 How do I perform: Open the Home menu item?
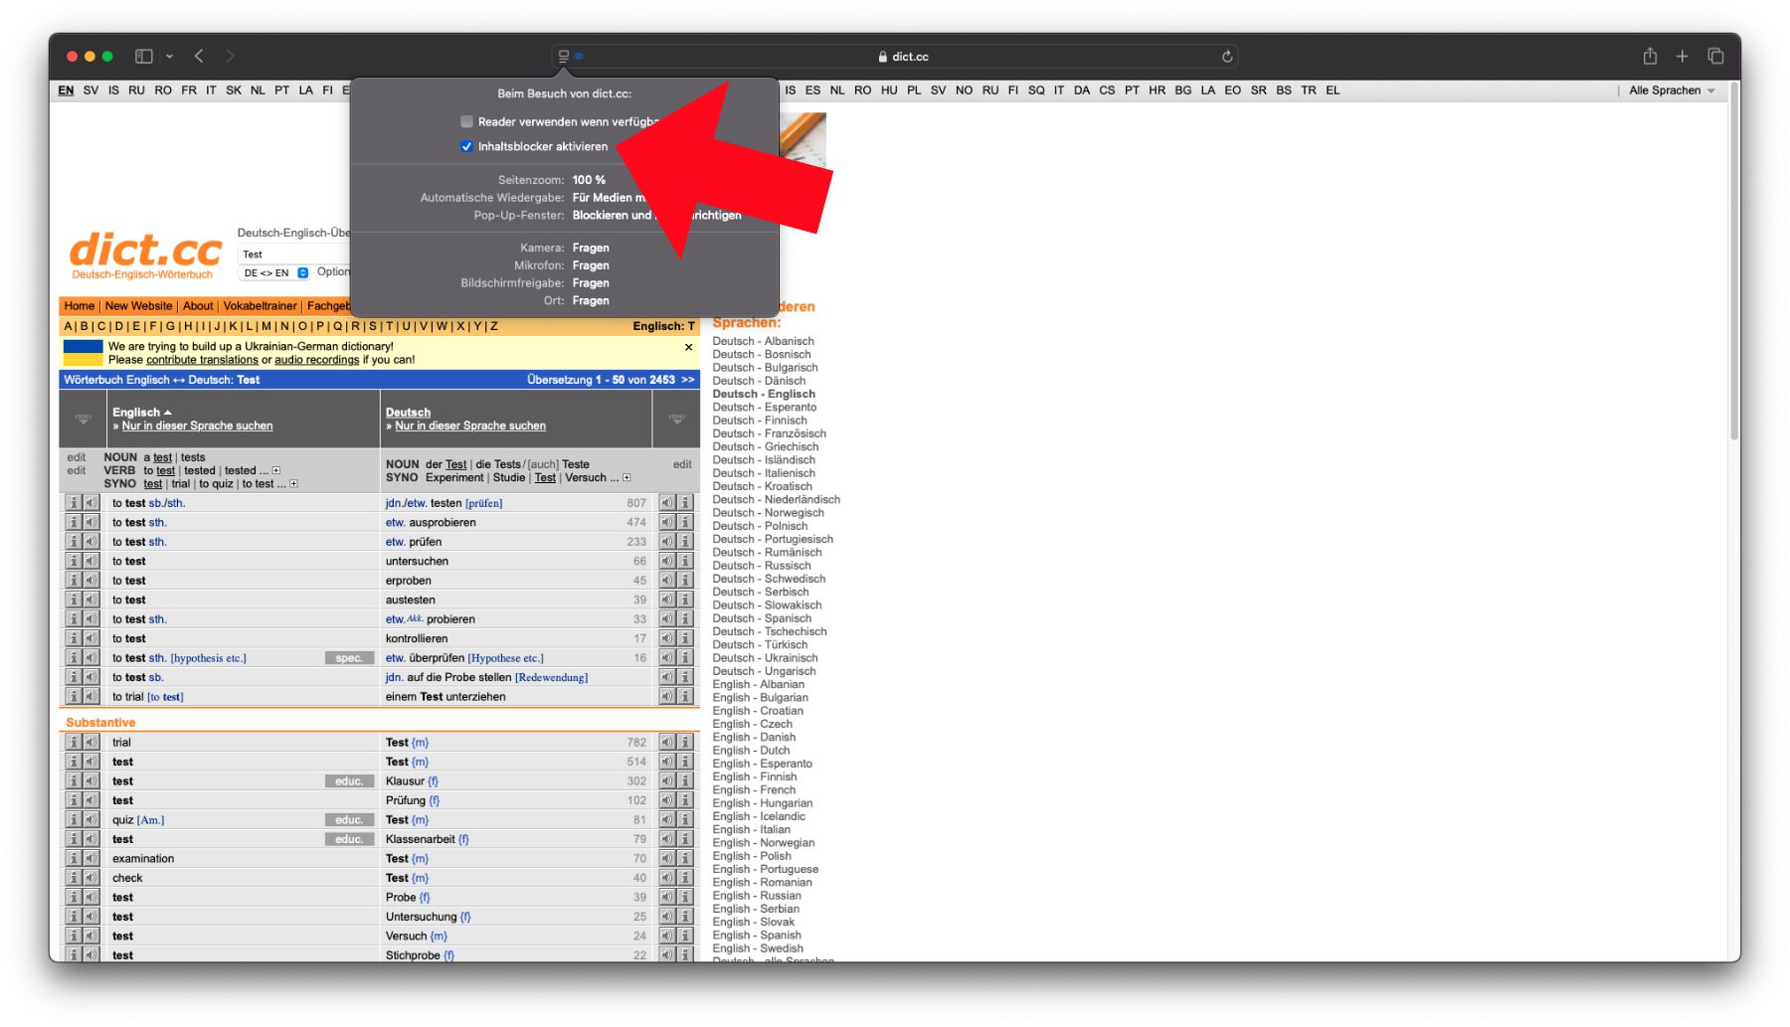click(x=80, y=306)
